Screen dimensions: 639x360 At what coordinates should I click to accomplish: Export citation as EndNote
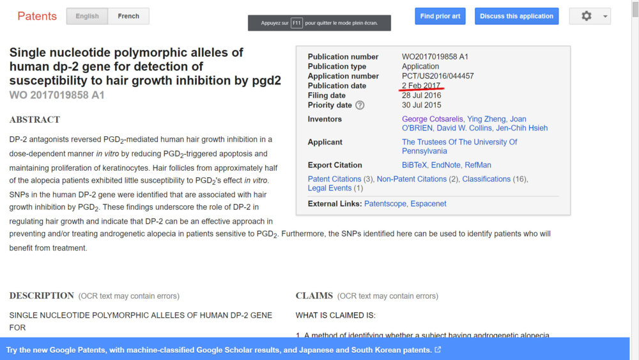445,165
